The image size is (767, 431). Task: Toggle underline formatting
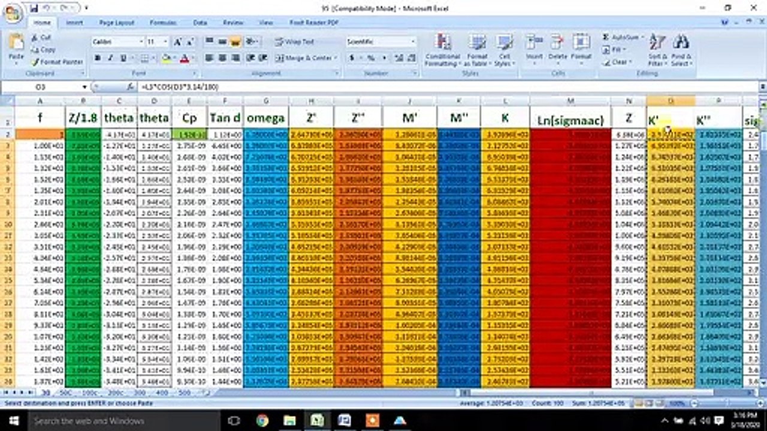(123, 58)
